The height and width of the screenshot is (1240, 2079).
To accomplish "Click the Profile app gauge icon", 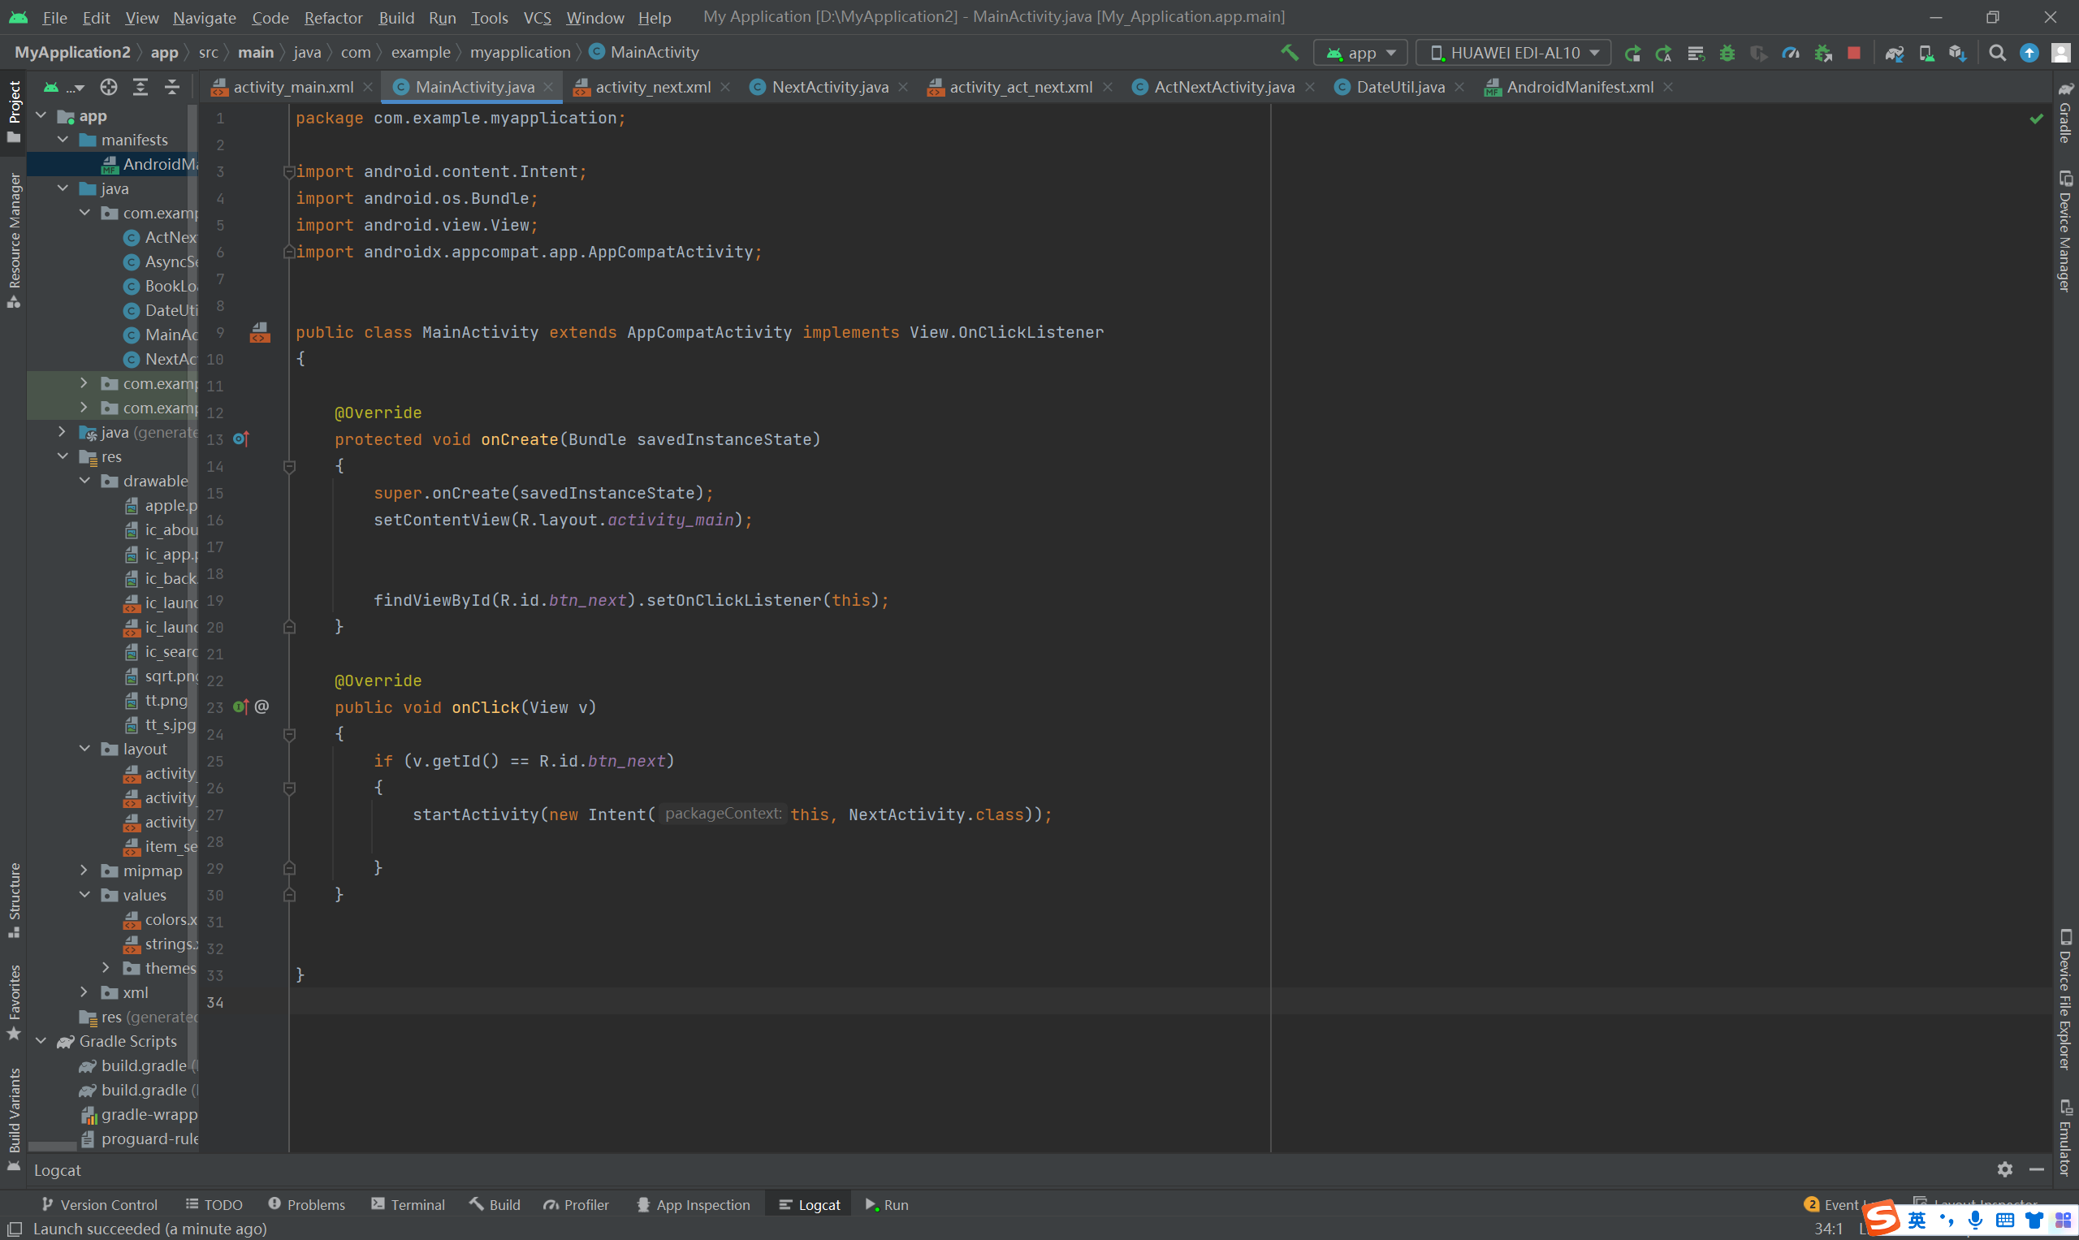I will tap(1790, 53).
